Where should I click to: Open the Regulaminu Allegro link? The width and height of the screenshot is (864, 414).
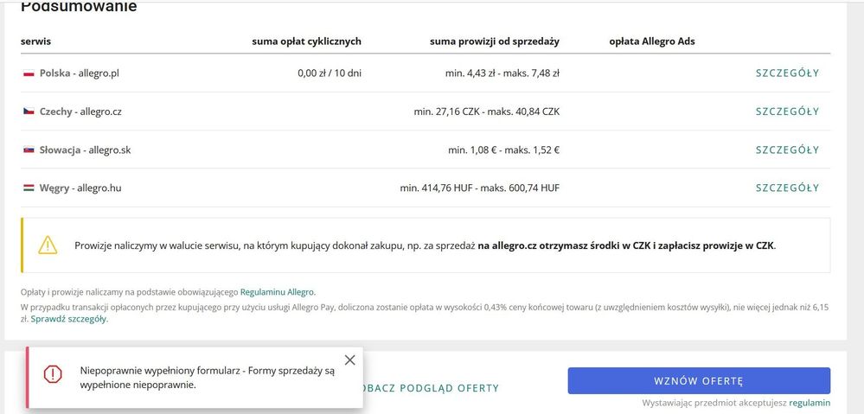pos(277,292)
